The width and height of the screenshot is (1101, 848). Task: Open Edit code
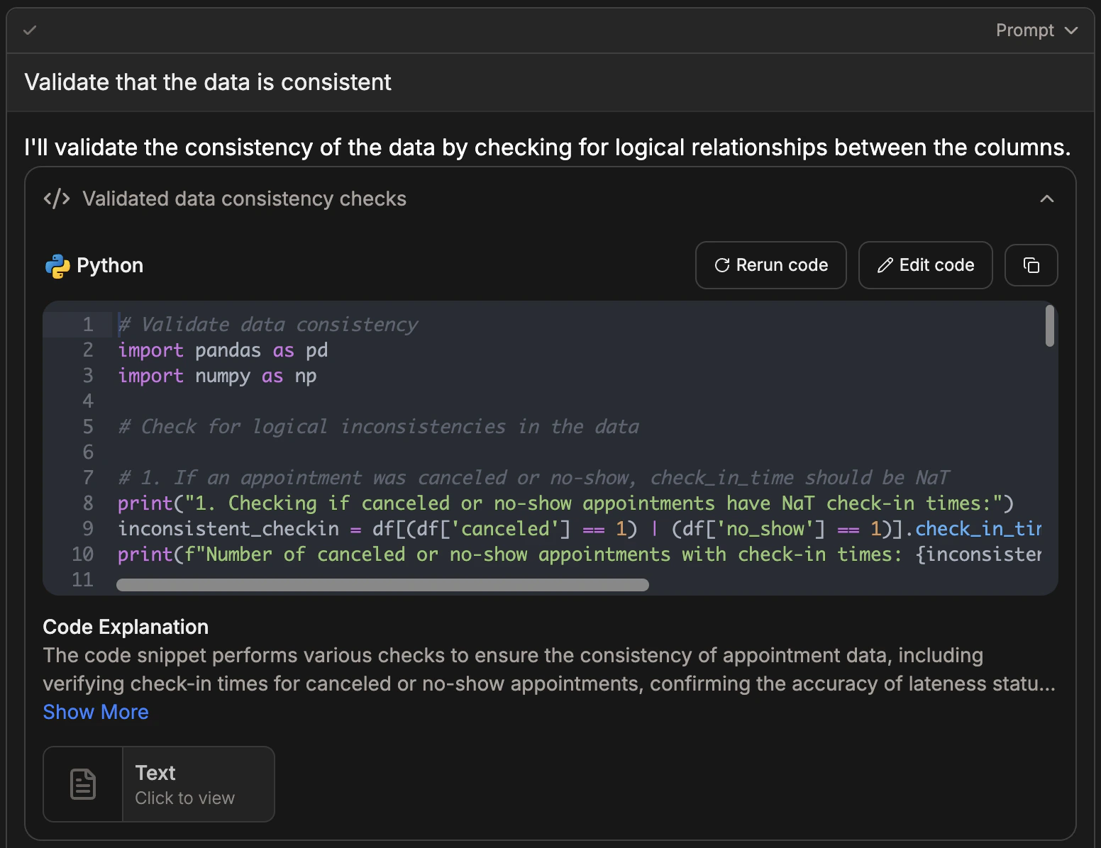point(925,265)
